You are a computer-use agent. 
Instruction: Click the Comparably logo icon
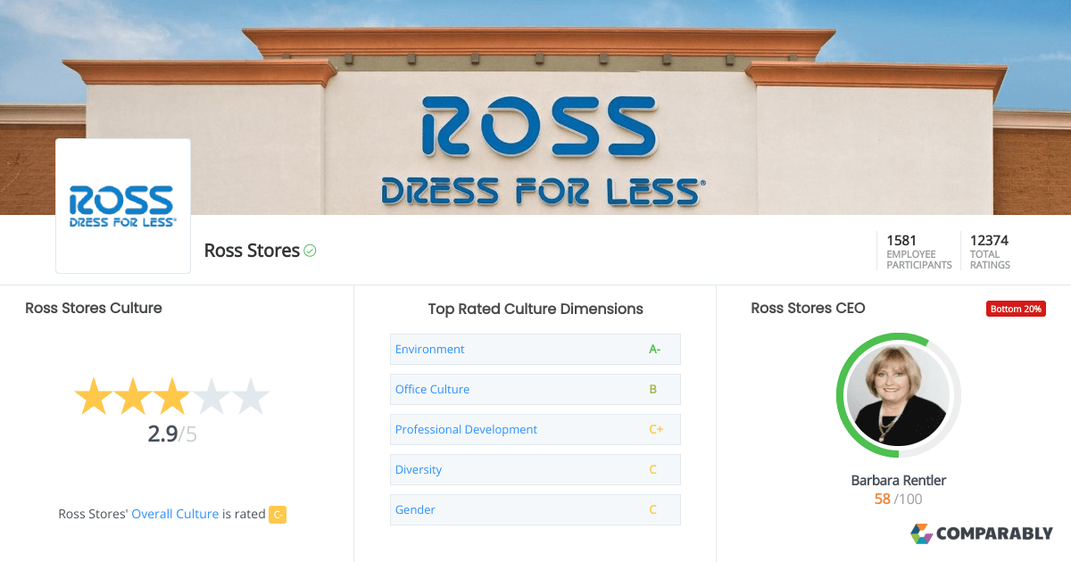[x=921, y=533]
